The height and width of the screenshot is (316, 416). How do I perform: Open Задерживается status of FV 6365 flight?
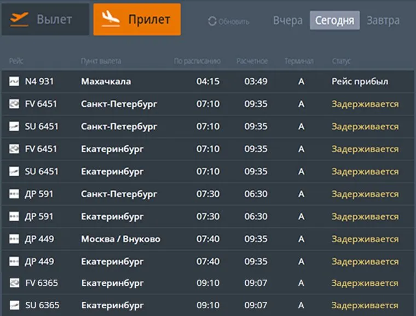click(x=365, y=283)
